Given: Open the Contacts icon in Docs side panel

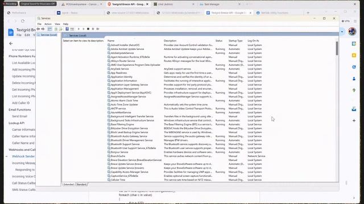Looking at the screenshot, I should click(x=354, y=79).
